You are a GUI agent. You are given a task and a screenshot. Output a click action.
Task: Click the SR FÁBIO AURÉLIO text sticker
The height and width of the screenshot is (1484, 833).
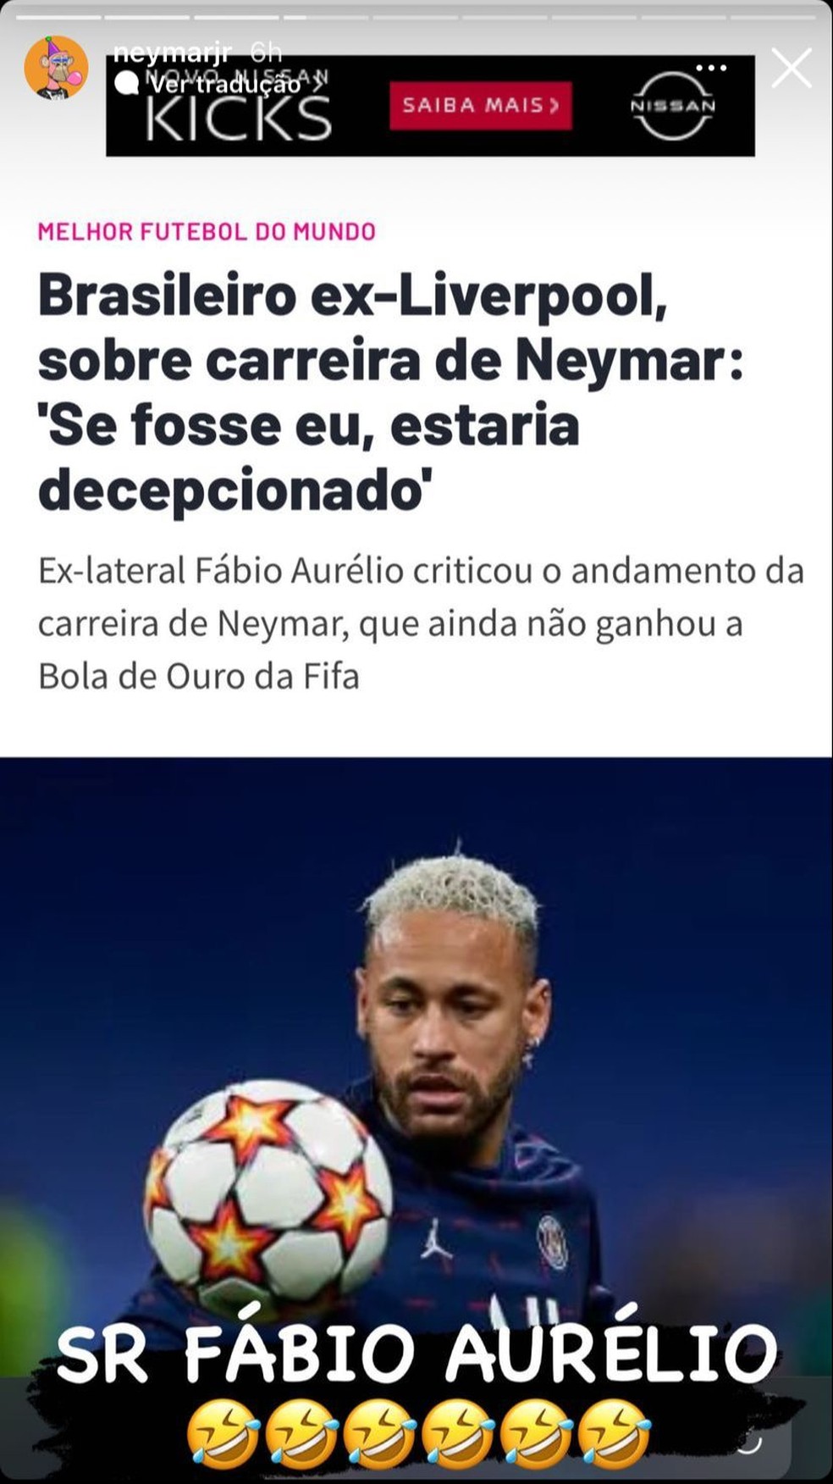[x=416, y=1352]
